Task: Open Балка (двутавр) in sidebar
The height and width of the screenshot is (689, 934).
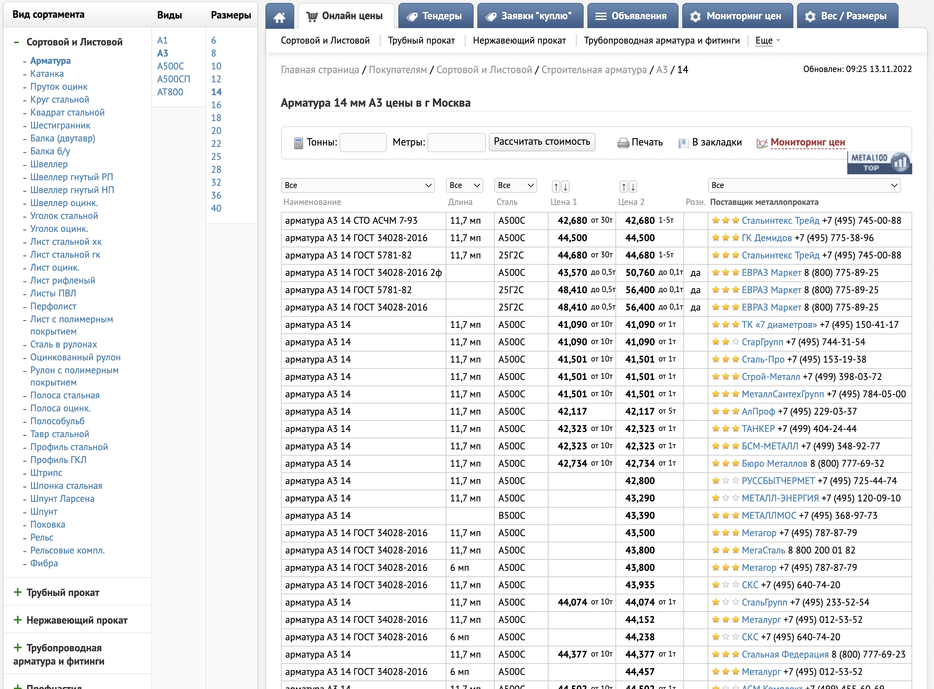Action: pyautogui.click(x=62, y=138)
